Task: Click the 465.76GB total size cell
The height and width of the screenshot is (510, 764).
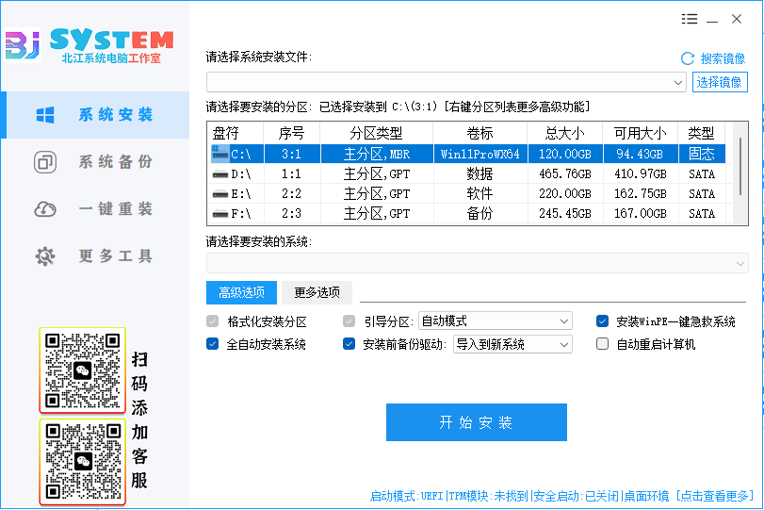Action: click(564, 174)
